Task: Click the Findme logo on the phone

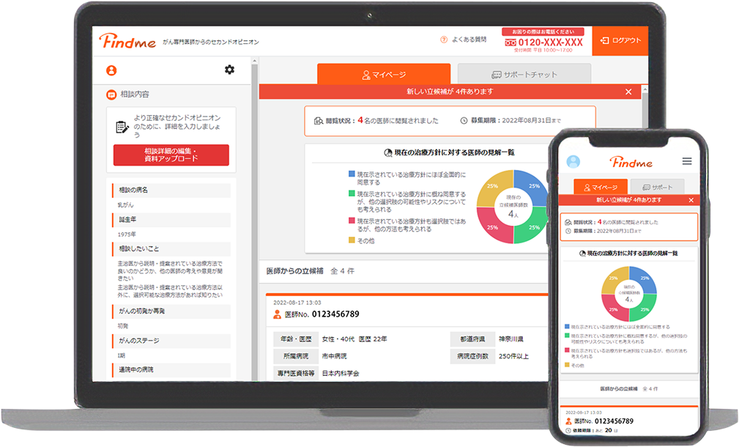Action: (631, 162)
